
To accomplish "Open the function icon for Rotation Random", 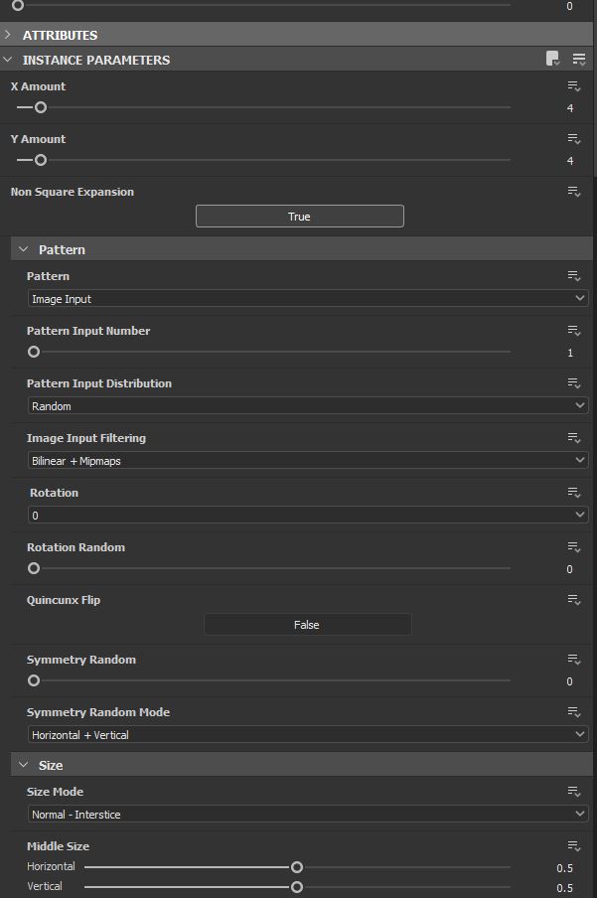I will (573, 546).
